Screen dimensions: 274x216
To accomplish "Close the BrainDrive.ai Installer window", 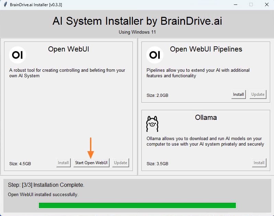I will [266, 4].
